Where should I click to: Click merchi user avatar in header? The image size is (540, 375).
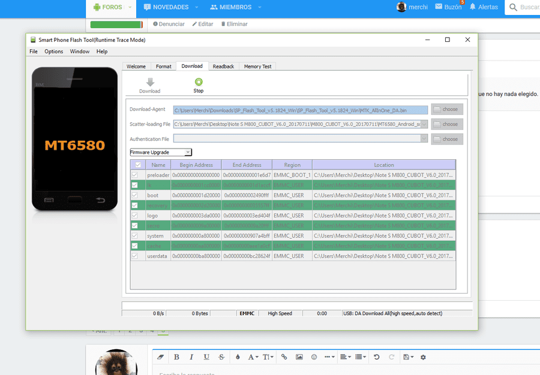tap(401, 7)
